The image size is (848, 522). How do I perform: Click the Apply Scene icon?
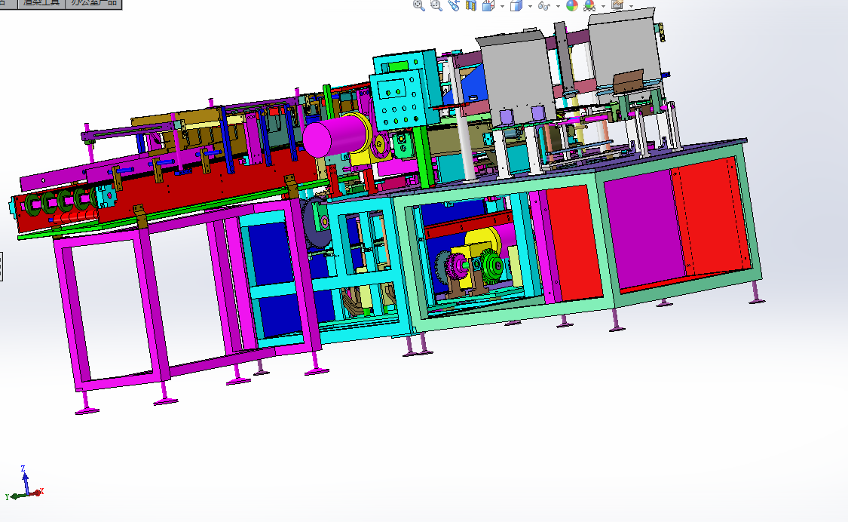tap(589, 5)
